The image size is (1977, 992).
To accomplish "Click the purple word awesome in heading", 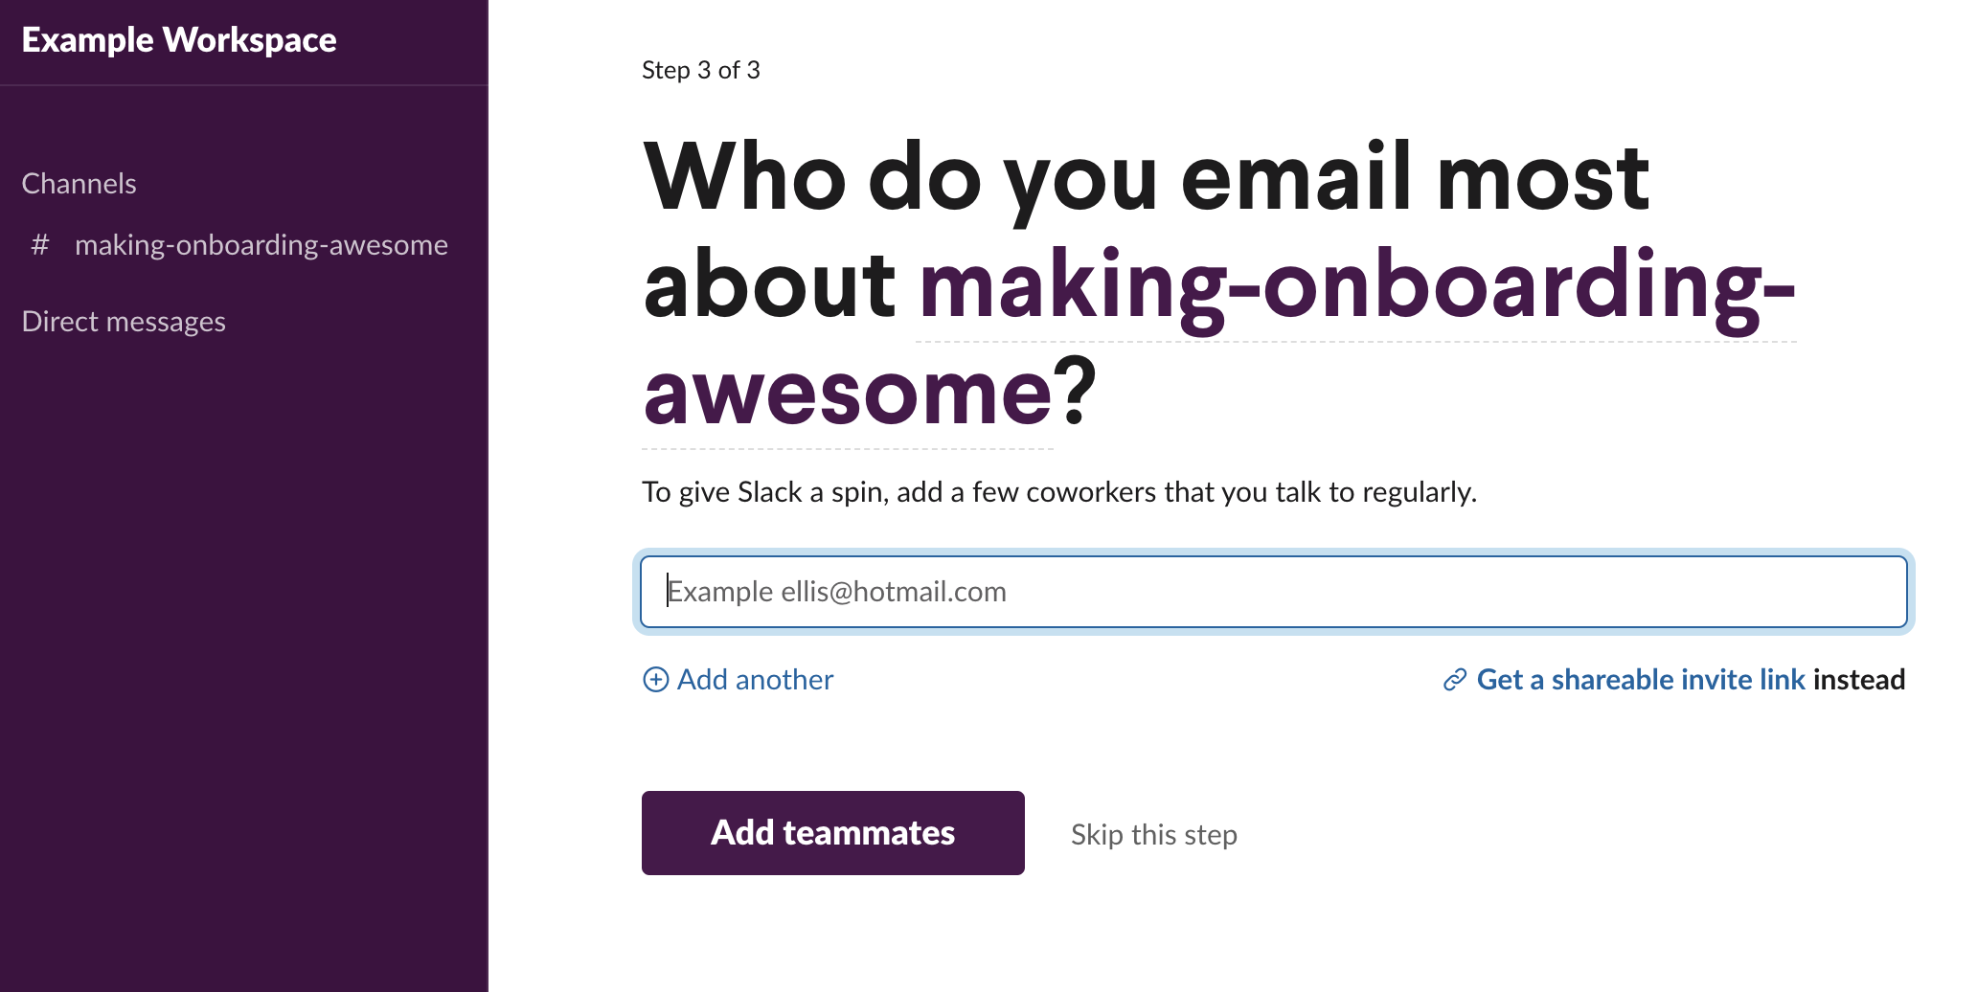I will click(x=850, y=393).
